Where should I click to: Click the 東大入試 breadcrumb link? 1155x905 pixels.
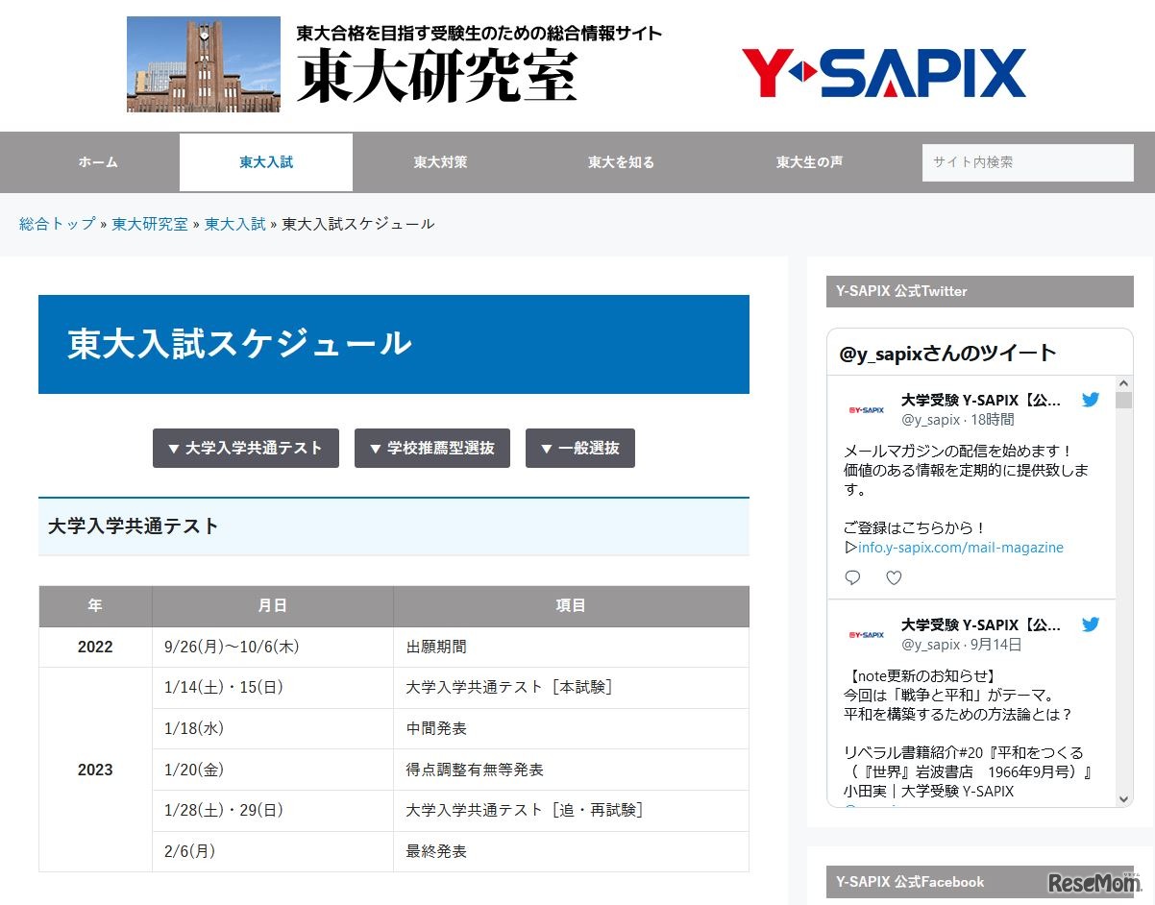235,223
